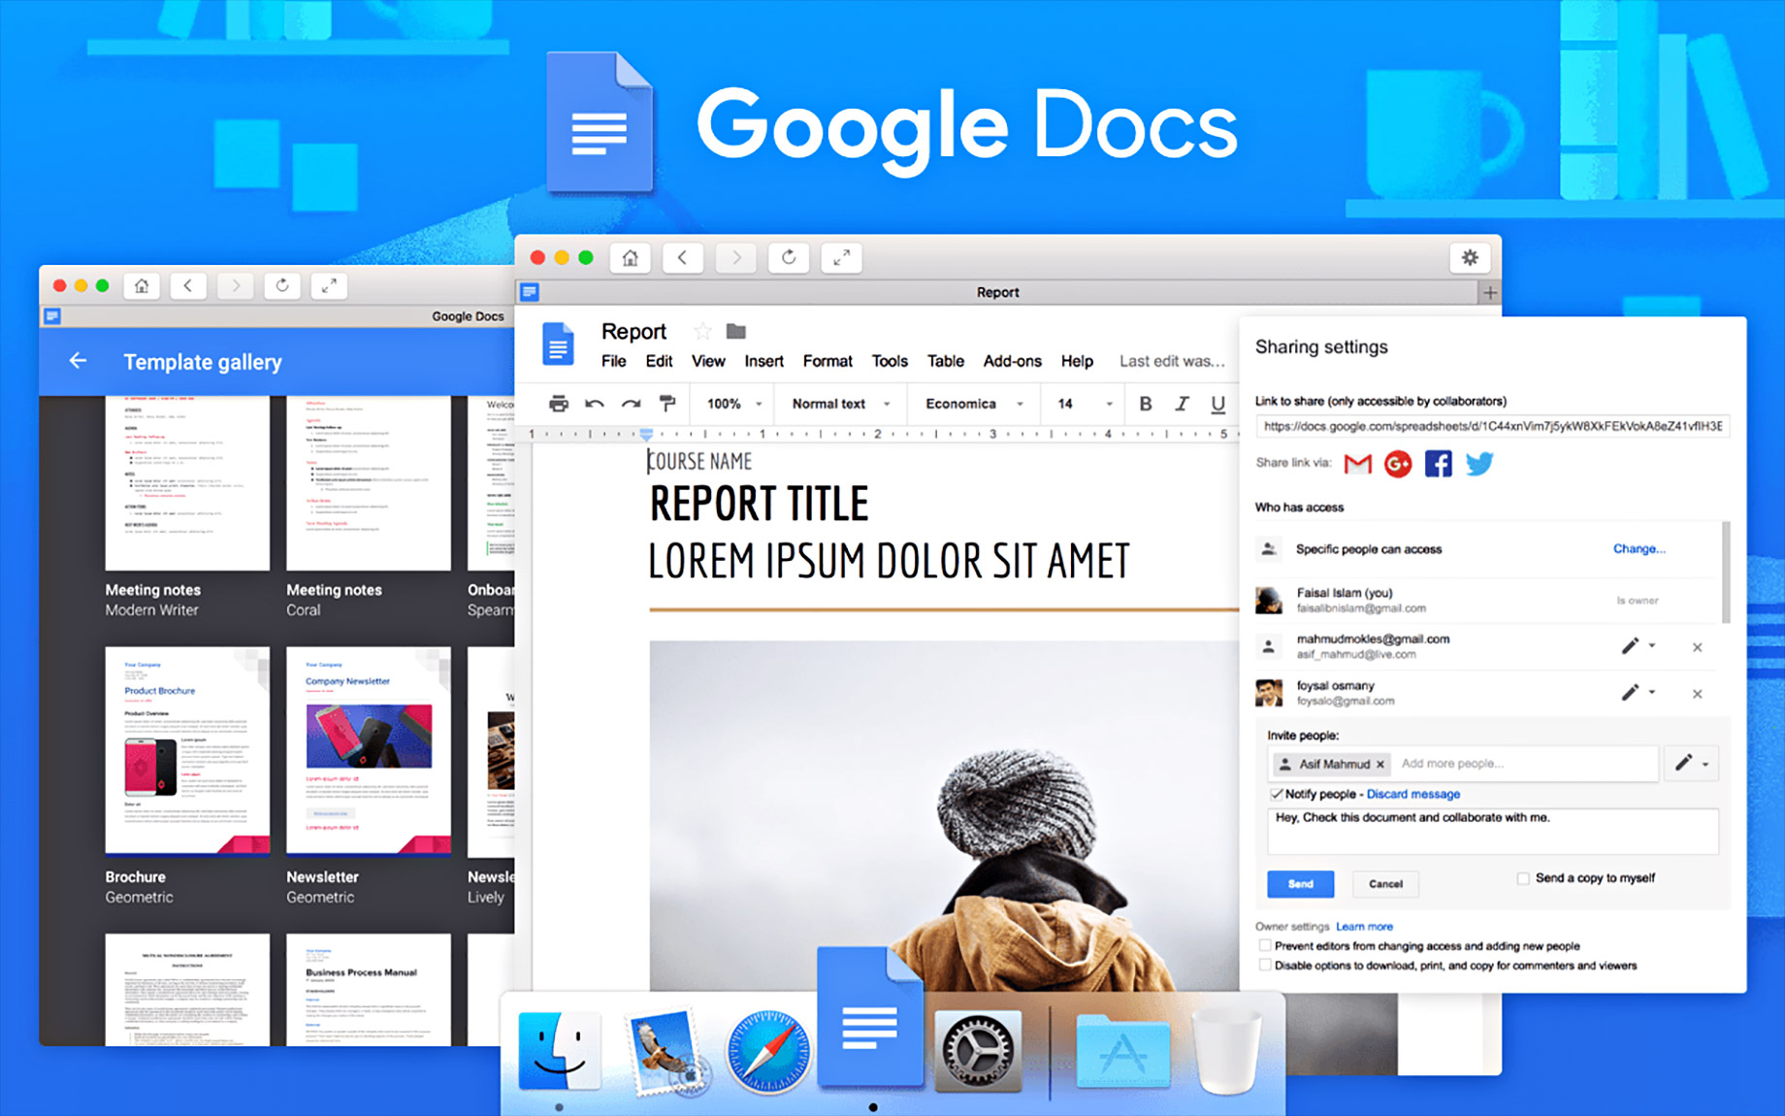Click the print icon in Report toolbar
The image size is (1785, 1116).
[559, 404]
